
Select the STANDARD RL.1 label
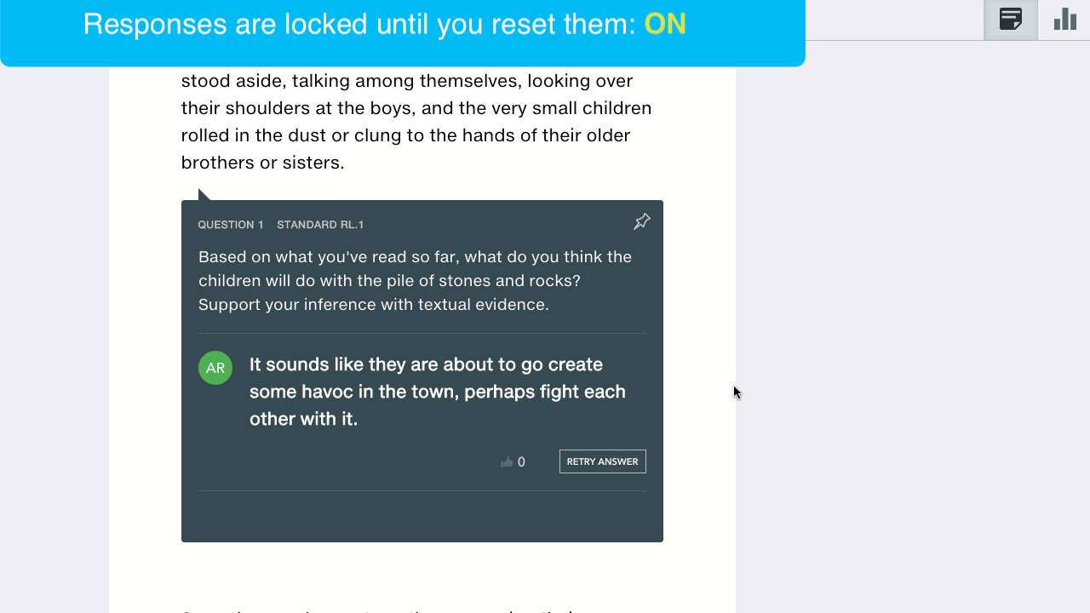[320, 225]
